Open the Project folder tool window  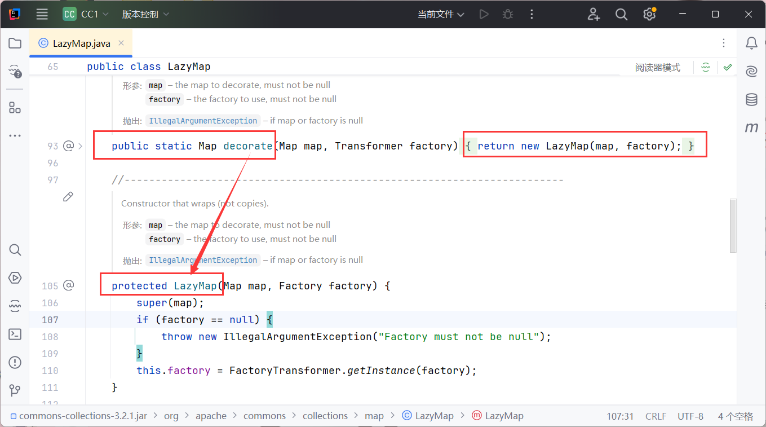tap(15, 43)
